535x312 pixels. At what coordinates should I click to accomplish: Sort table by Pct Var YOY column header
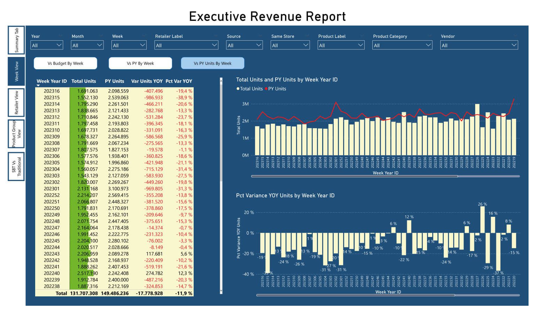(179, 81)
